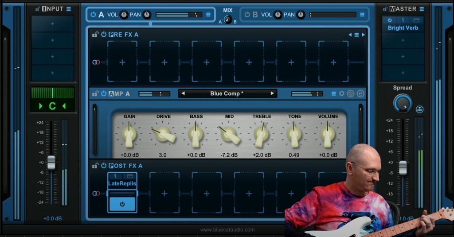
Task: Open channel B menu icon
Action: click(362, 15)
